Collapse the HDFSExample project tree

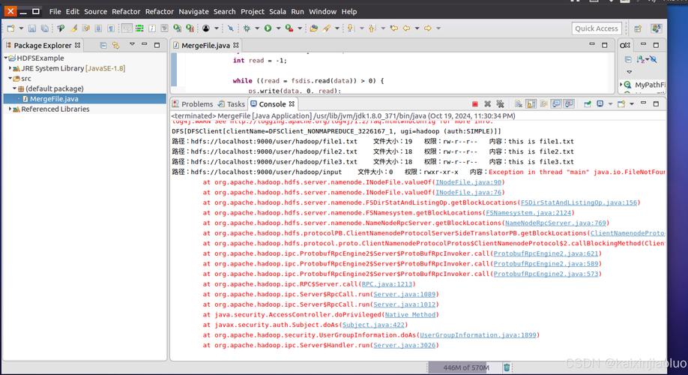pos(5,58)
